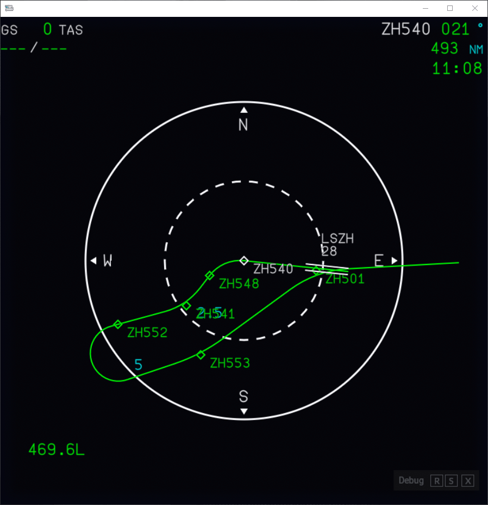Click the ZH540 waypoint diamond at center

(x=244, y=261)
